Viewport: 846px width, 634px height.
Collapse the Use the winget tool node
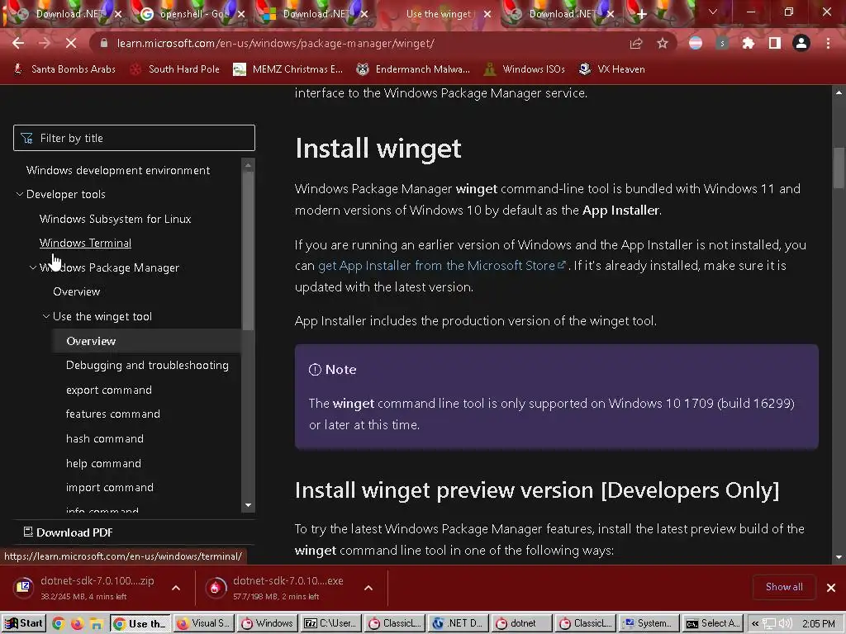pos(46,316)
